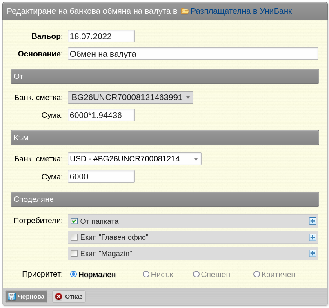This screenshot has height=308, width=329.
Task: Check the Екип "Magazin" checkbox
Action: click(74, 253)
